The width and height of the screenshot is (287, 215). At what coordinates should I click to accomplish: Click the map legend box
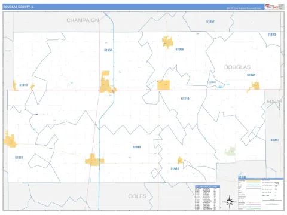261,194
